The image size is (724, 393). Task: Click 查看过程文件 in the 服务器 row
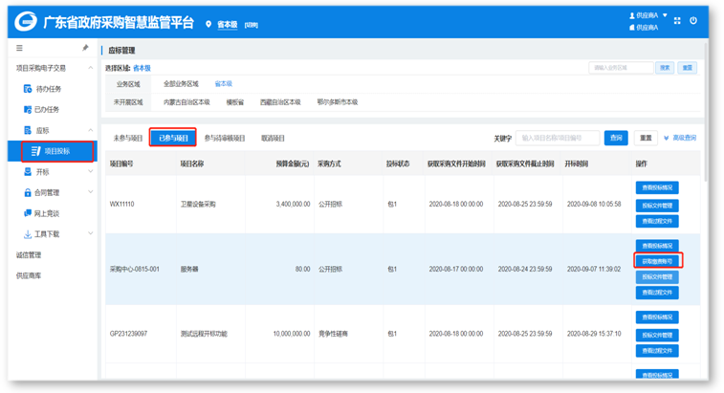point(657,293)
